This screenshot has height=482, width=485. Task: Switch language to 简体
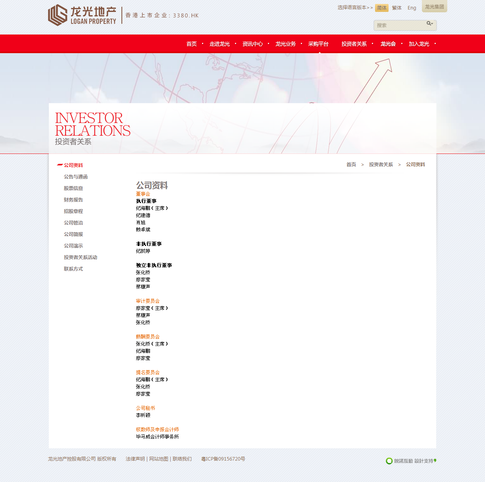382,8
